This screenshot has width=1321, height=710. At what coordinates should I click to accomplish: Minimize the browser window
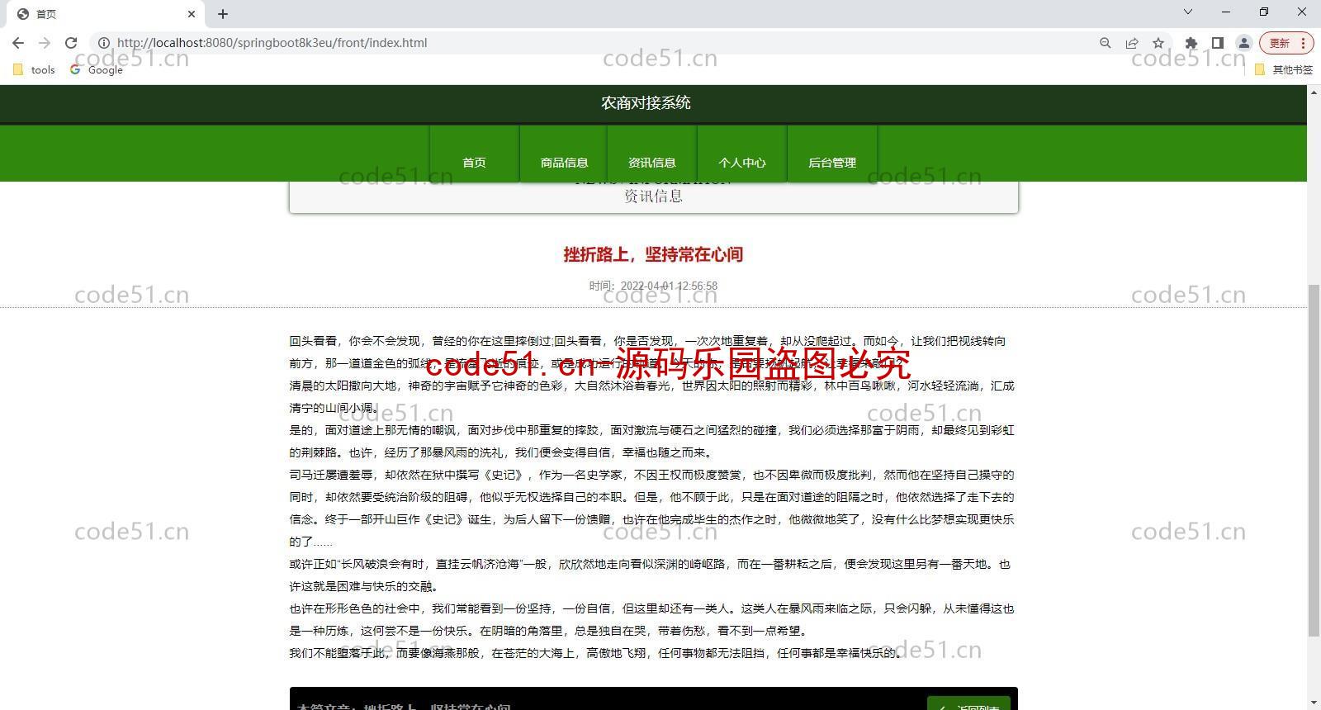pos(1226,12)
